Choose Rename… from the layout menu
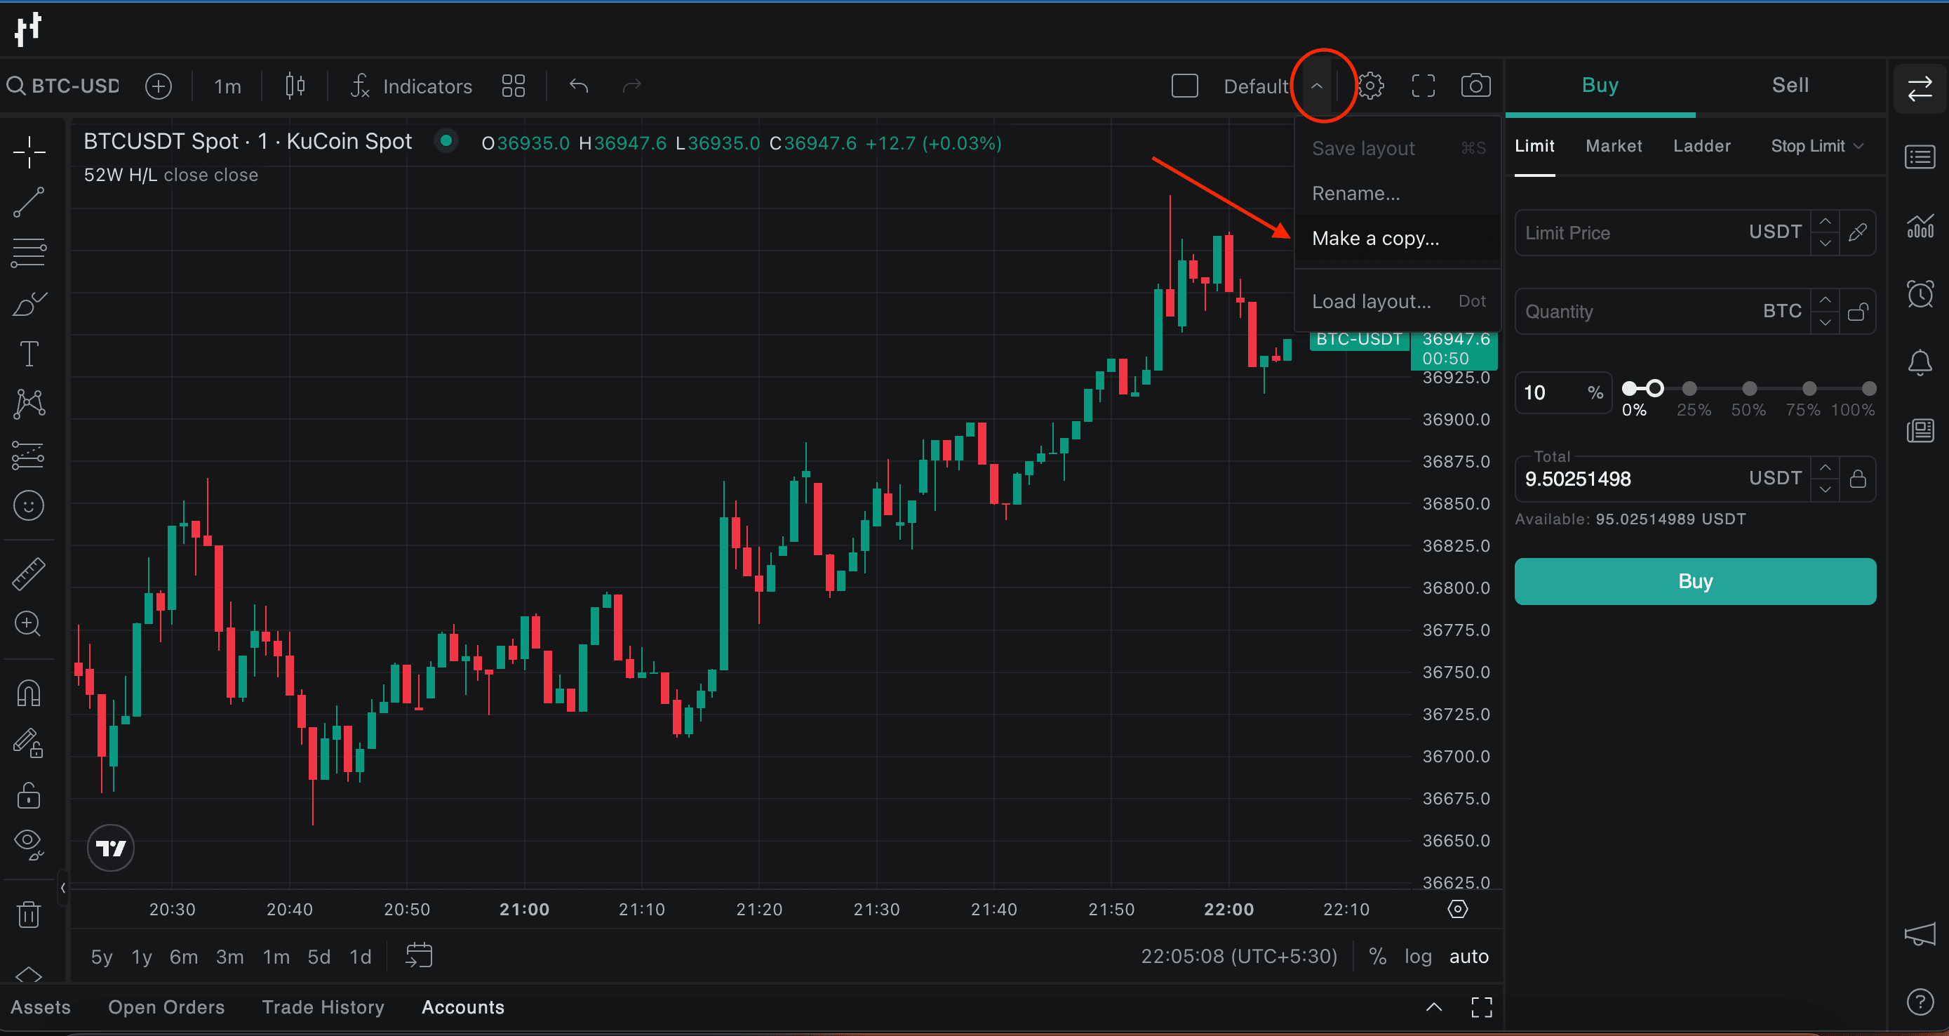The width and height of the screenshot is (1949, 1036). tap(1398, 194)
